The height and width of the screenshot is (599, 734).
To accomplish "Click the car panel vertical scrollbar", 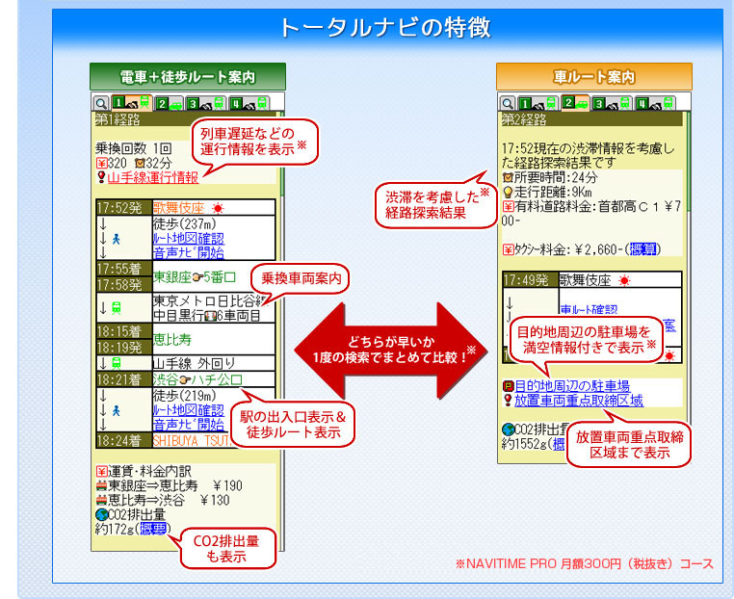I will (688, 285).
